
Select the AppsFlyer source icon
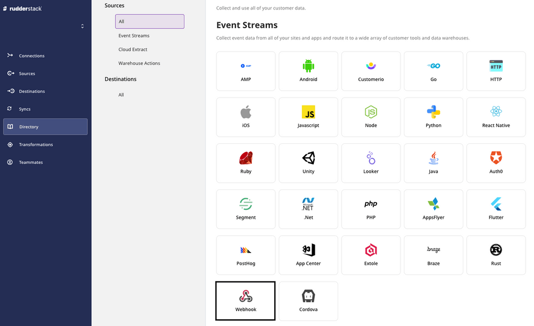[433, 209]
